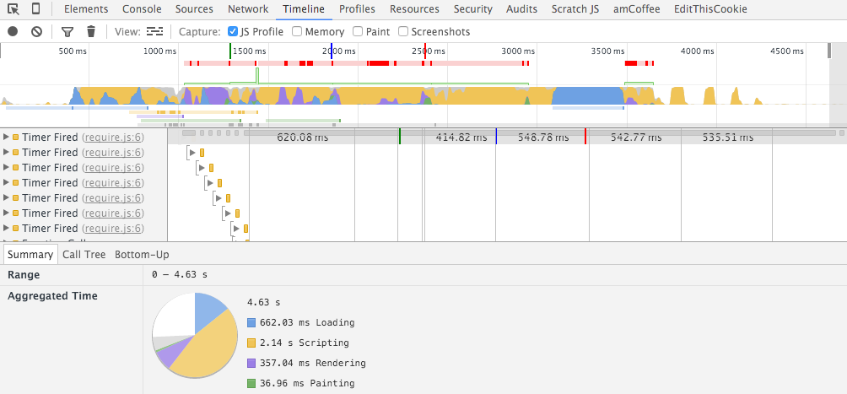
Task: Switch to the Profiles tab
Action: click(x=357, y=9)
